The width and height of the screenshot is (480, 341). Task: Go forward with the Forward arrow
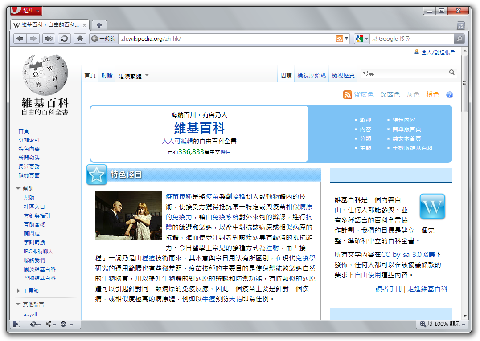(33, 39)
